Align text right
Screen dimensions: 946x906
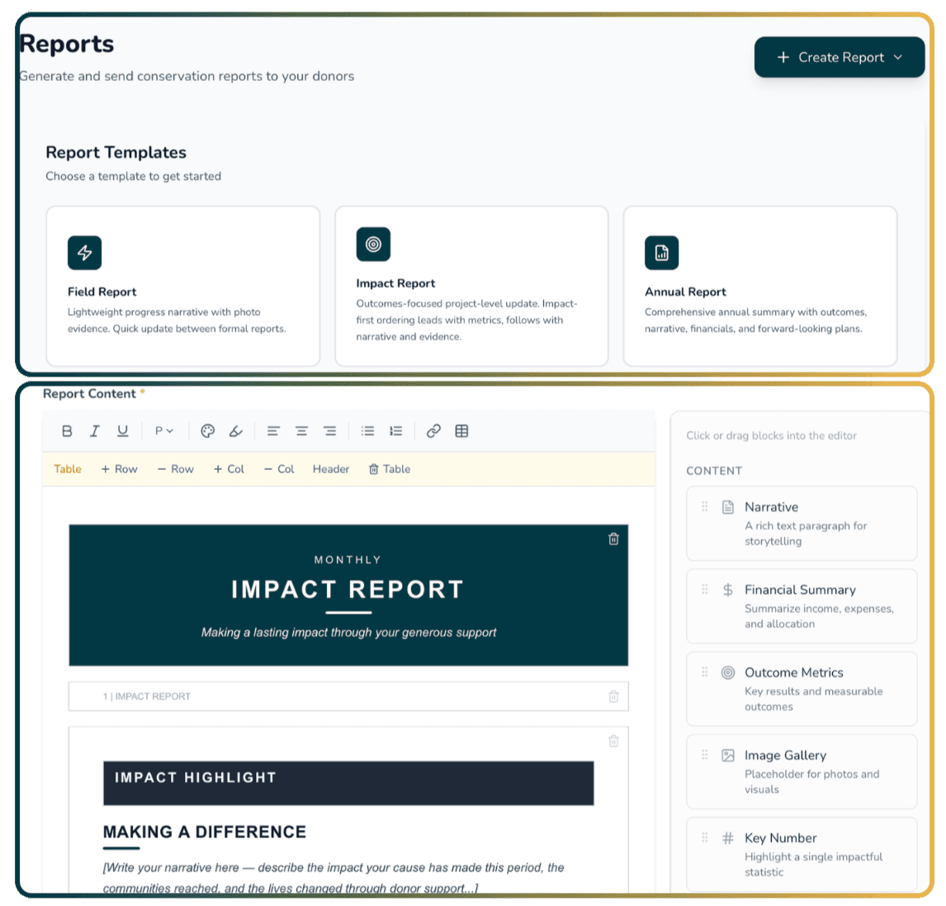point(329,431)
